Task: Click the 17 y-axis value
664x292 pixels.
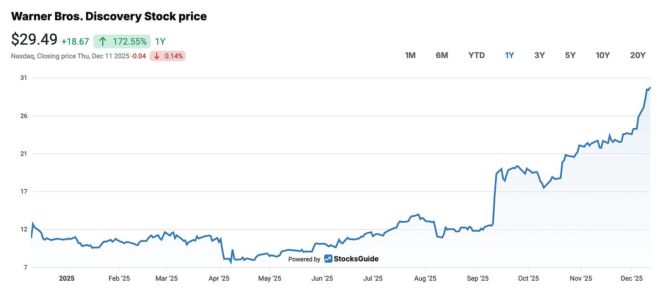Action: 24,191
